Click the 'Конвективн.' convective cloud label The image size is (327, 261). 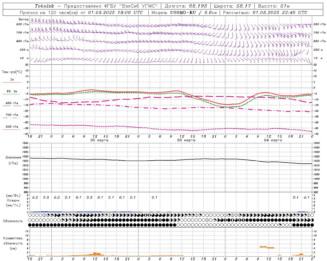(x=13, y=238)
